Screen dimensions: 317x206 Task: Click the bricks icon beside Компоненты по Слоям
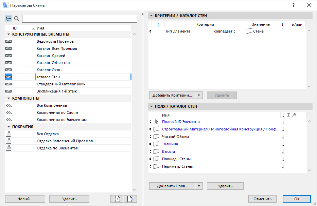click(9, 112)
